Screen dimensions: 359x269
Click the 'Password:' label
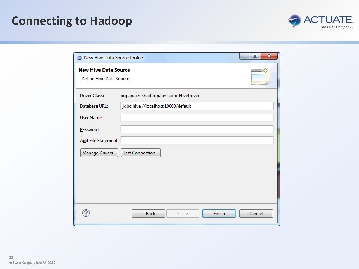point(90,129)
